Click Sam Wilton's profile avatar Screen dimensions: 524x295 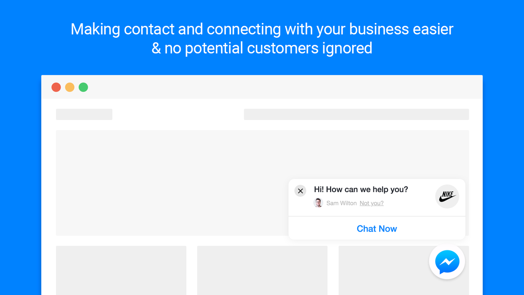point(318,202)
